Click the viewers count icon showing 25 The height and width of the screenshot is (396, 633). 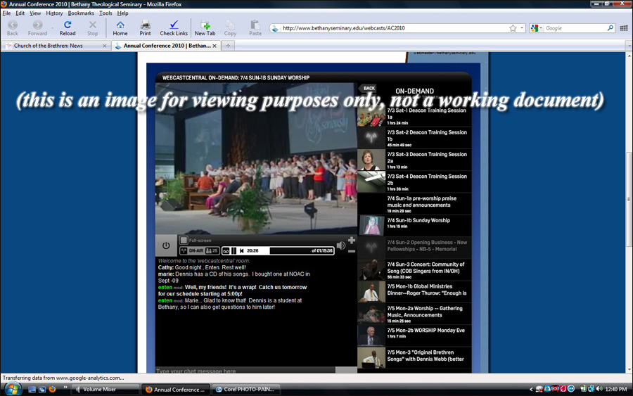coord(212,250)
